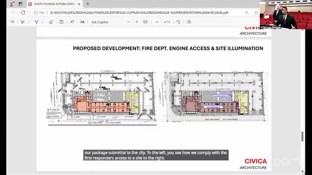Start Read aloud for the PDF

click(x=72, y=22)
